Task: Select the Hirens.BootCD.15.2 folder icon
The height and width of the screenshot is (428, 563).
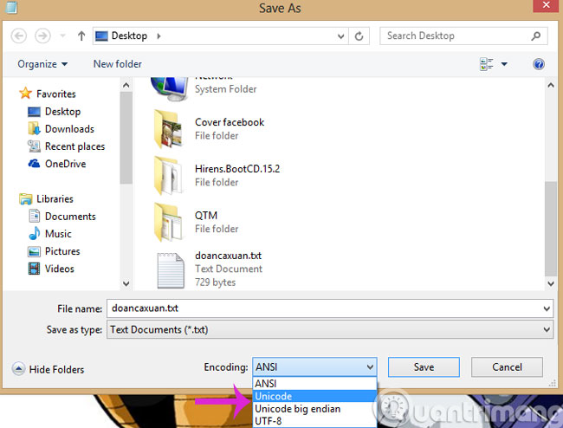Action: click(168, 176)
